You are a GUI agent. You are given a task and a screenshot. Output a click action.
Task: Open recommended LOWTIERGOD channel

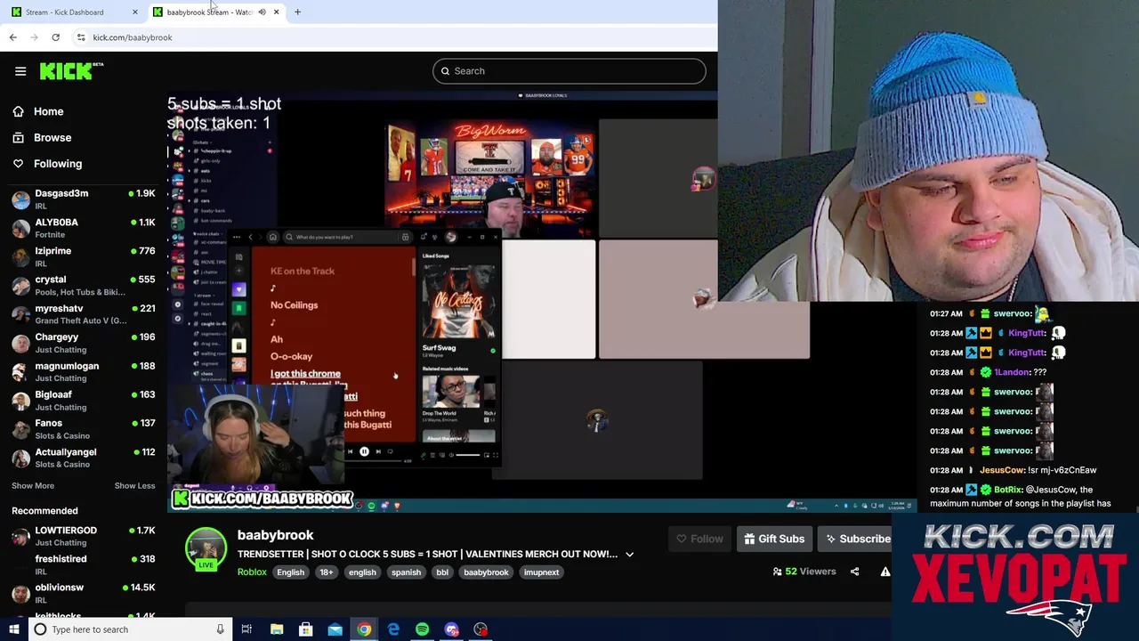tap(84, 536)
